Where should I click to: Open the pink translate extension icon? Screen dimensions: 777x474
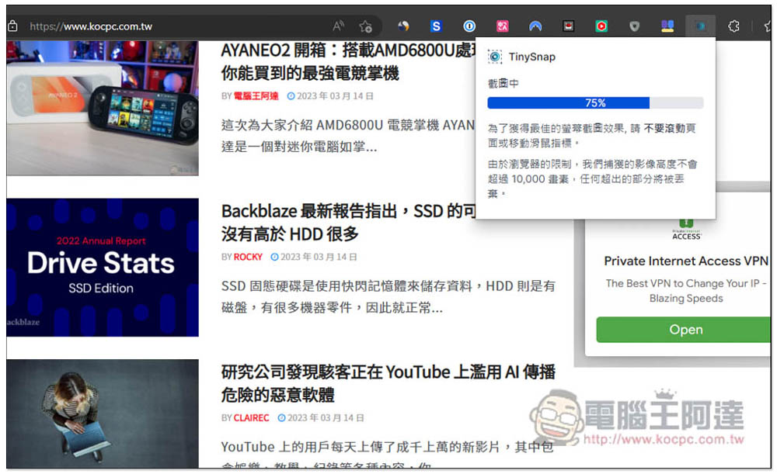[503, 26]
